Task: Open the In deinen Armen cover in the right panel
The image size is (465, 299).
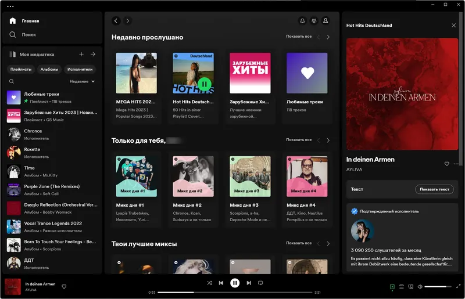Action: pyautogui.click(x=402, y=94)
